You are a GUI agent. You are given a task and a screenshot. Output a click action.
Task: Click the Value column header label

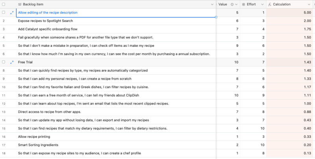tap(222, 4)
